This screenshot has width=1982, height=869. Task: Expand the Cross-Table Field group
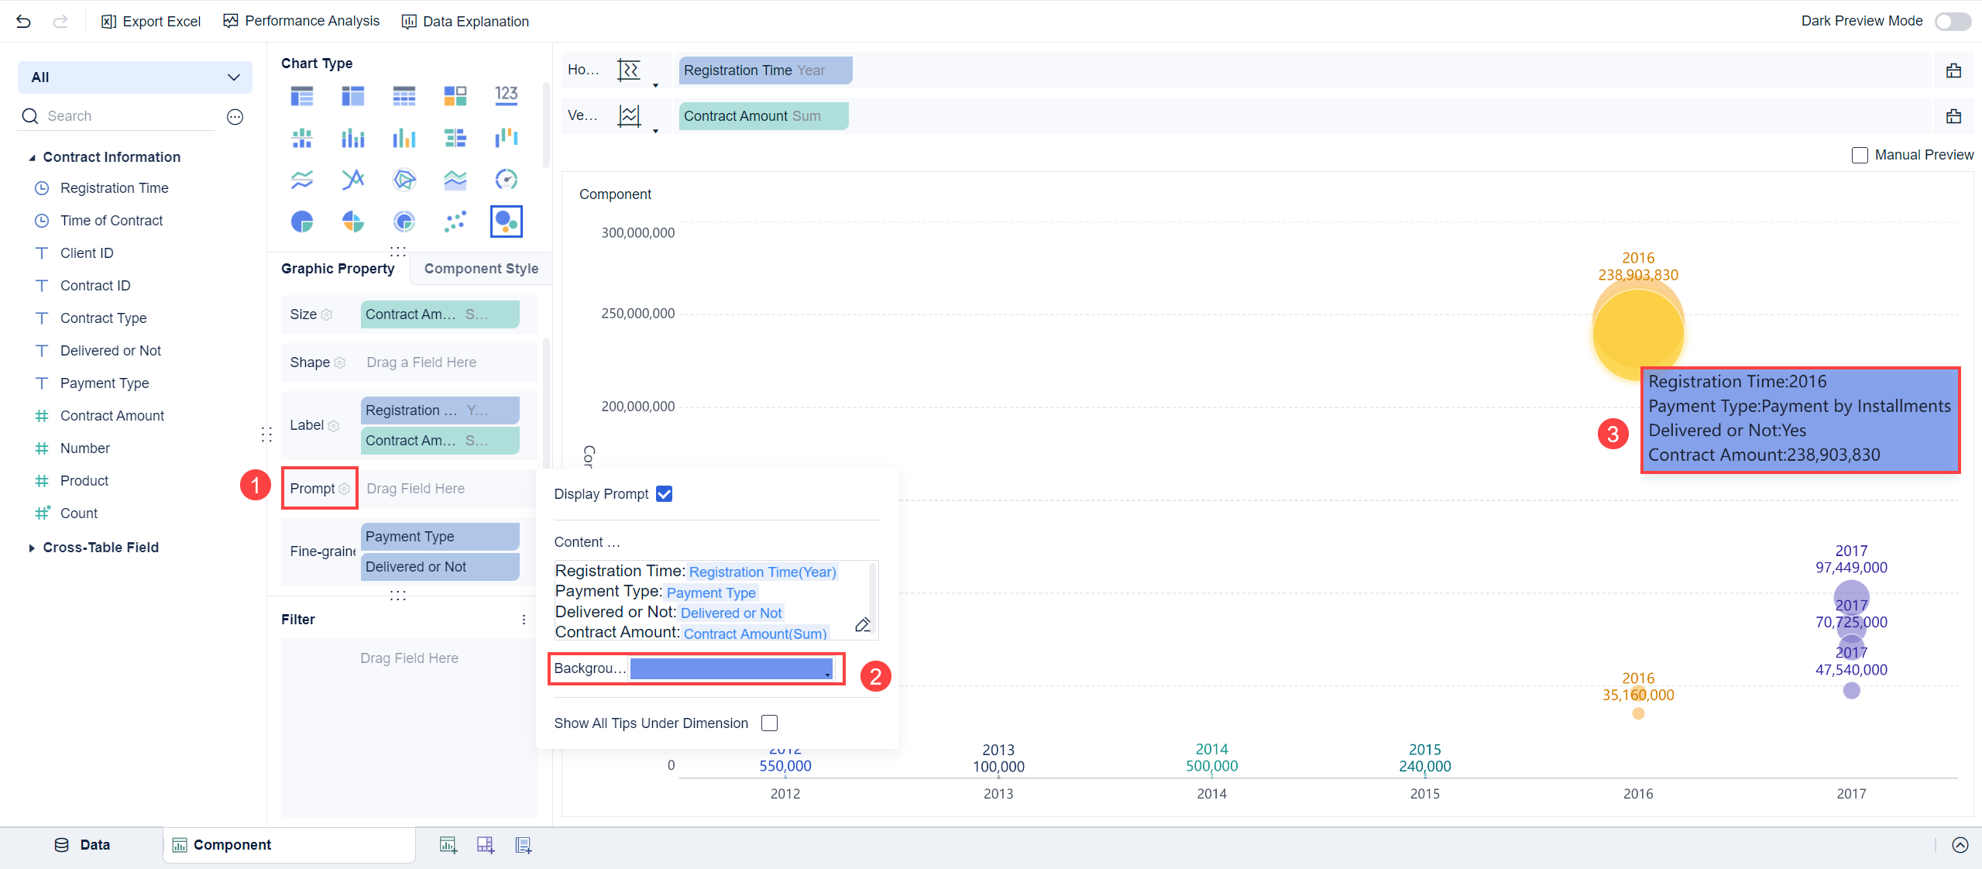32,548
